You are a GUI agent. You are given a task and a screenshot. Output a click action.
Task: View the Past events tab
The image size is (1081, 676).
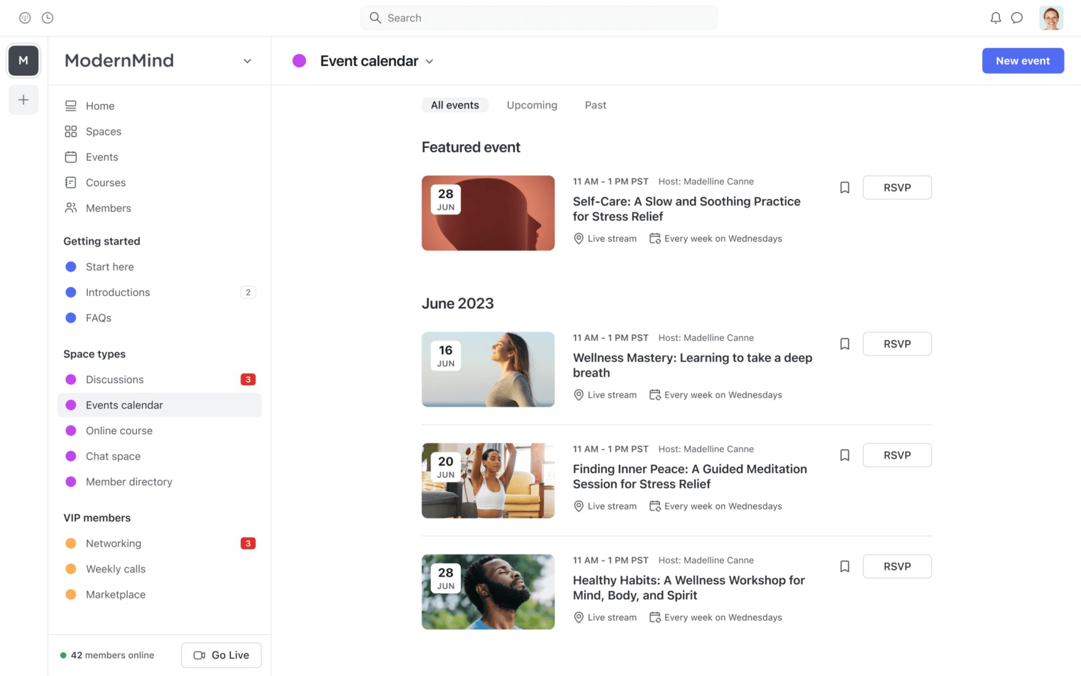point(595,104)
